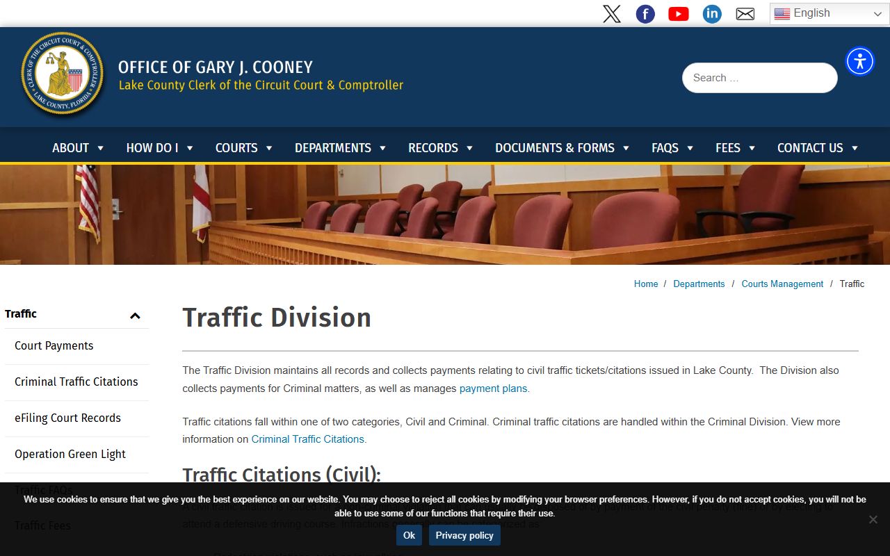
Task: Click the Traffic Division page heading
Action: pyautogui.click(x=277, y=318)
